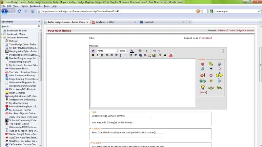
Task: Open the Tools menu
Action: click(47, 6)
